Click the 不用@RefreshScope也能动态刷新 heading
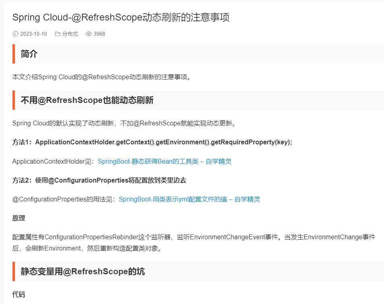This screenshot has height=304, width=384. (87, 100)
